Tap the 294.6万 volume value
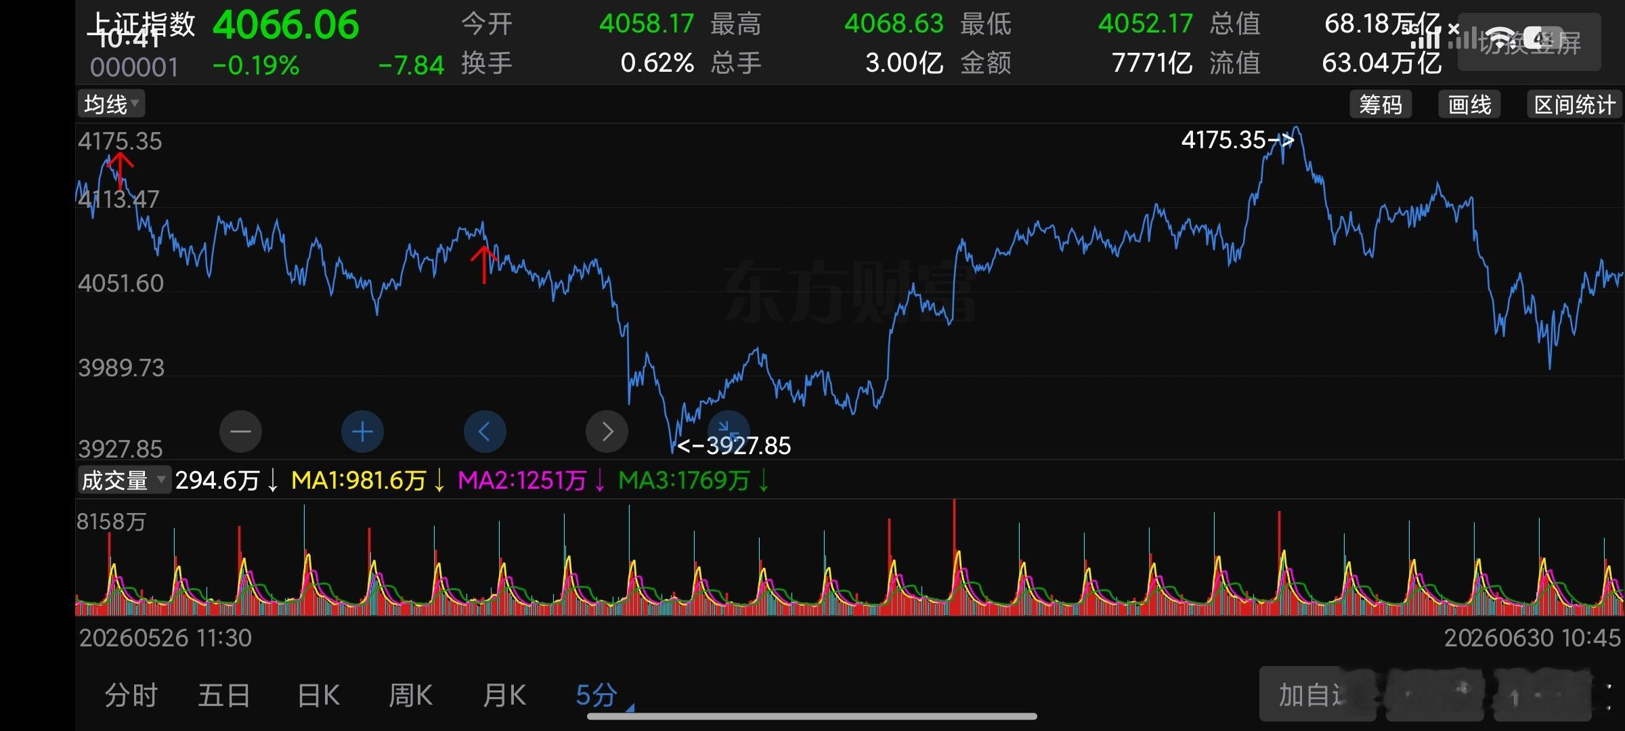1625x731 pixels. pyautogui.click(x=217, y=481)
